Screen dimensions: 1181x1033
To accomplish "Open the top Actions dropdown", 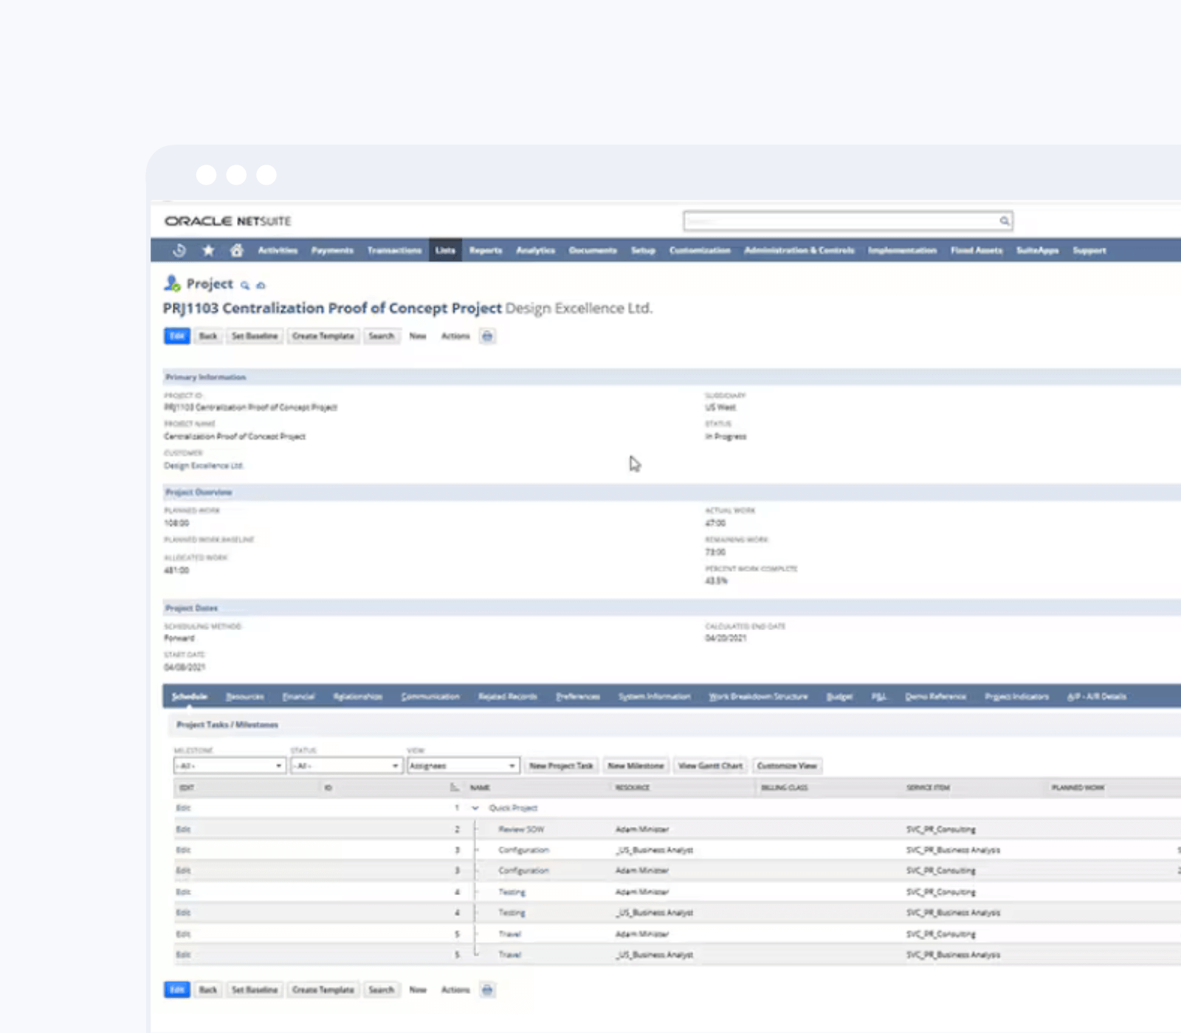I will 455,336.
